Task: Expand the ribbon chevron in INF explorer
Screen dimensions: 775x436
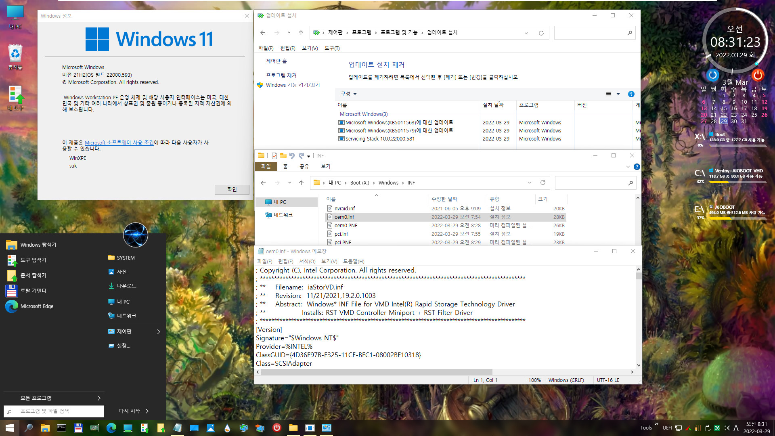Action: (x=628, y=167)
